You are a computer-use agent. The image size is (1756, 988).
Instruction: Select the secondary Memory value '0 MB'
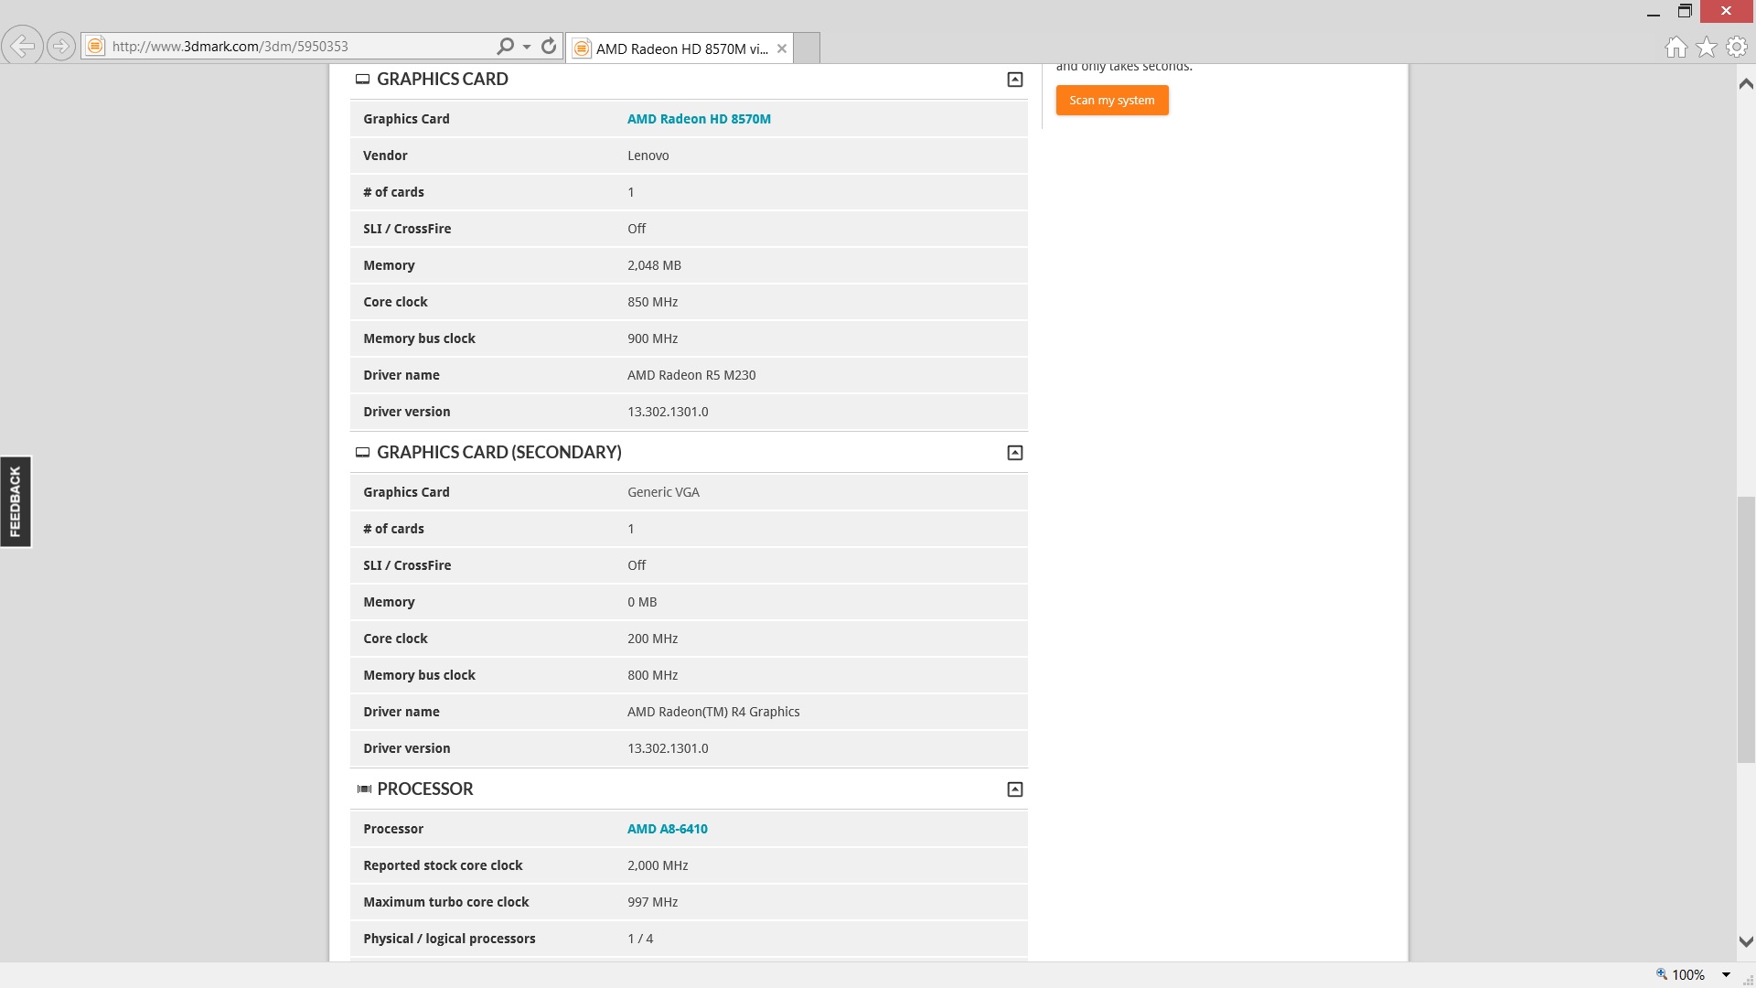point(642,602)
